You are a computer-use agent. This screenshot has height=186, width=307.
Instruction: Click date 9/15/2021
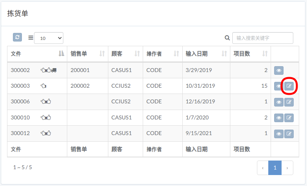pyautogui.click(x=199, y=133)
